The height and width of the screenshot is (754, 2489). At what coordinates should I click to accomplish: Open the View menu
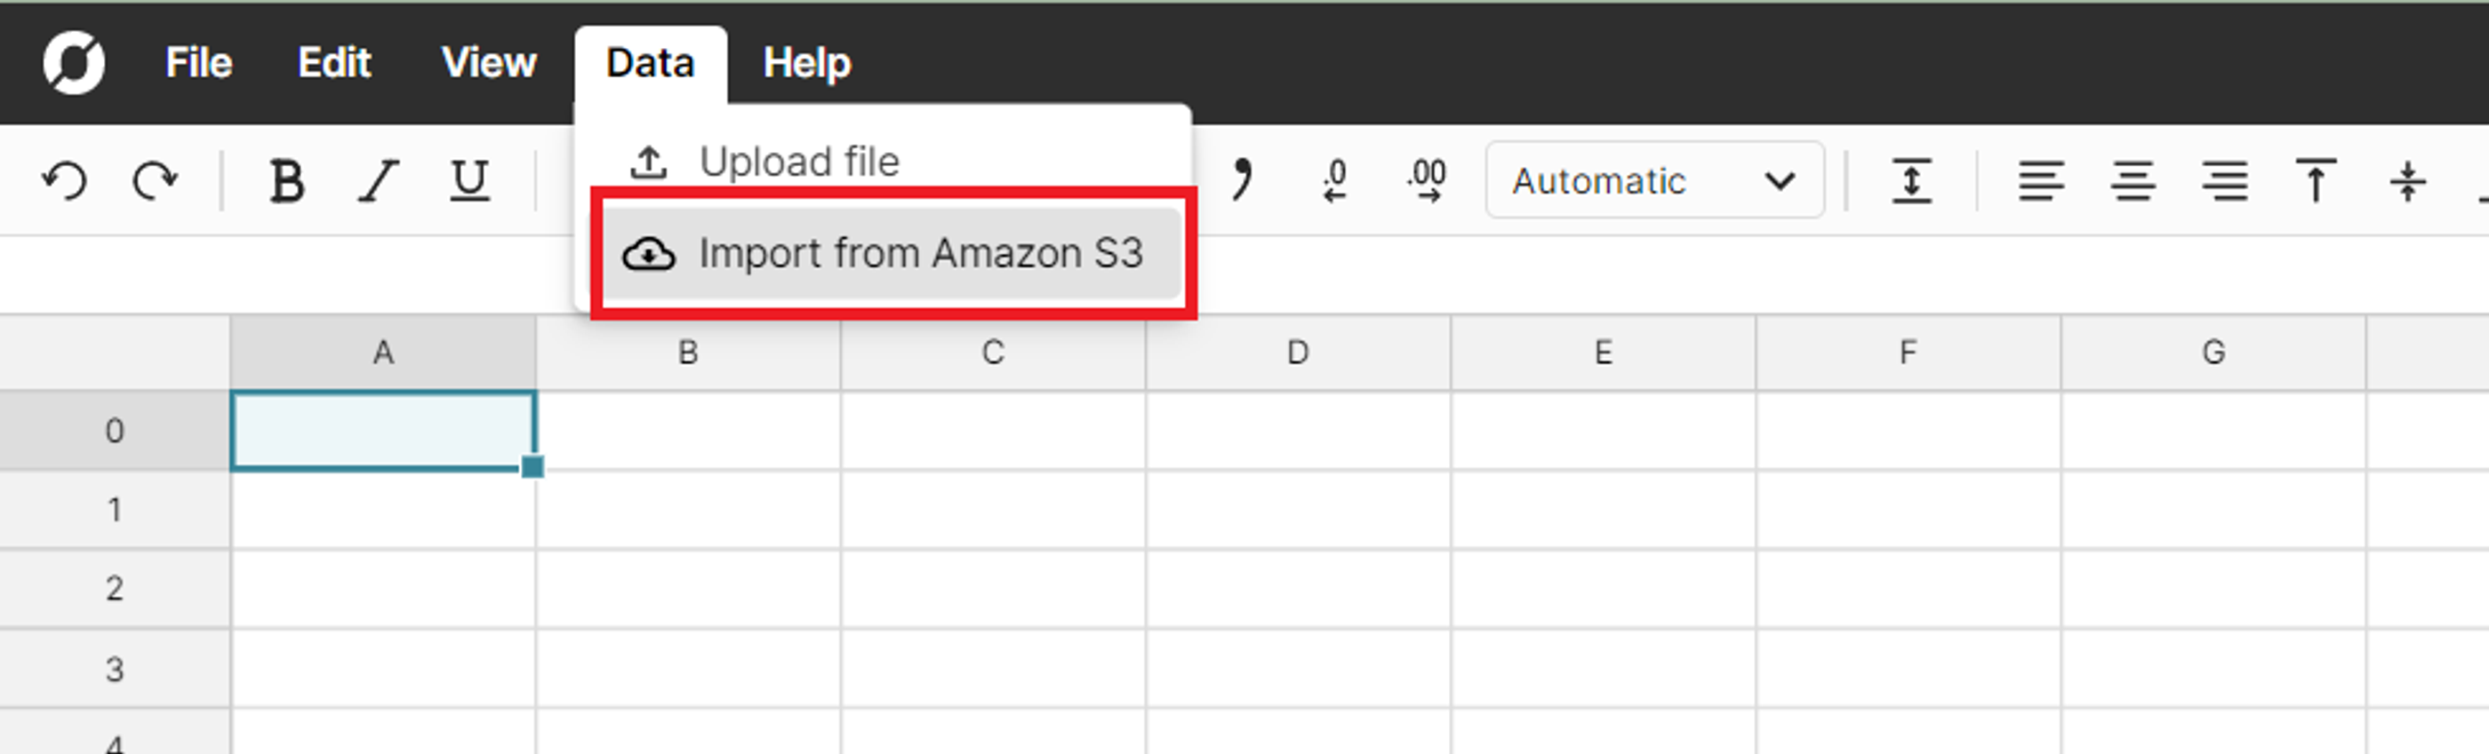[x=489, y=62]
